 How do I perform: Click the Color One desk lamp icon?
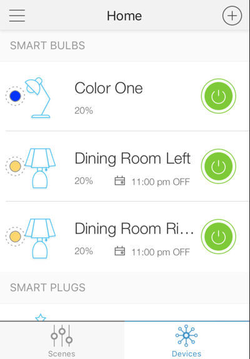tap(38, 98)
